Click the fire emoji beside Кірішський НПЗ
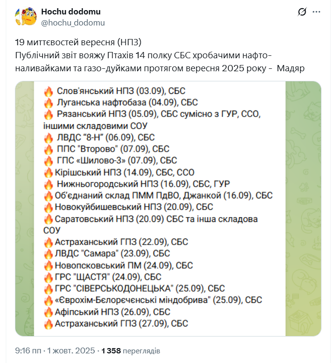 pos(48,172)
